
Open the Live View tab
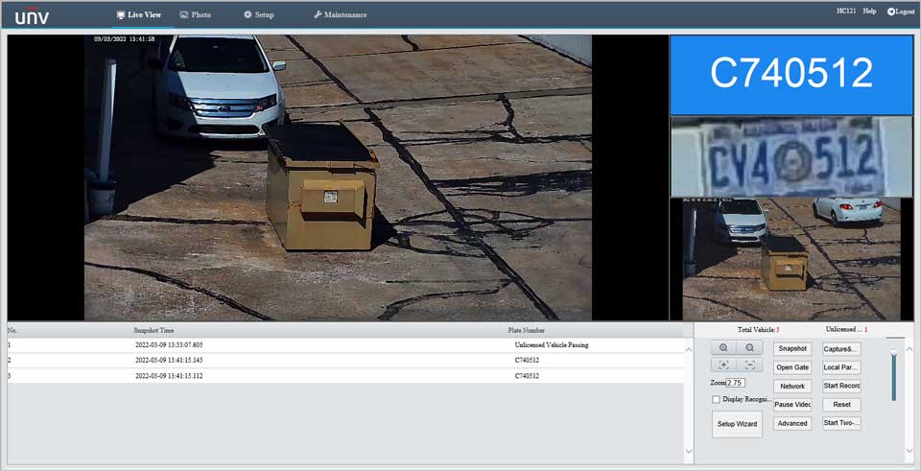[x=138, y=15]
